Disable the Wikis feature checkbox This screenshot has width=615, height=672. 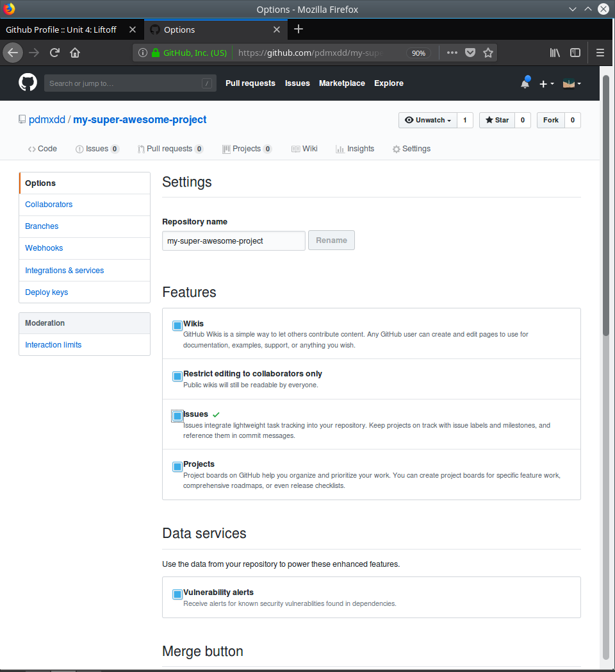(177, 326)
